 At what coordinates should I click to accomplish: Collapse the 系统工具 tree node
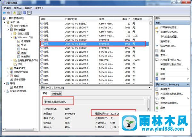click(4, 22)
